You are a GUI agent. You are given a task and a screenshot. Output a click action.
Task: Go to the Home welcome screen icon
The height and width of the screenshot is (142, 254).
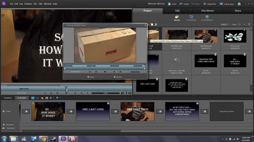pyautogui.click(x=239, y=4)
